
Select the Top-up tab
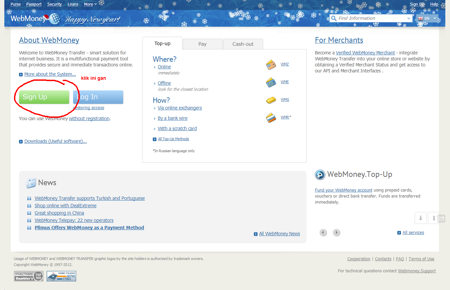tap(162, 43)
